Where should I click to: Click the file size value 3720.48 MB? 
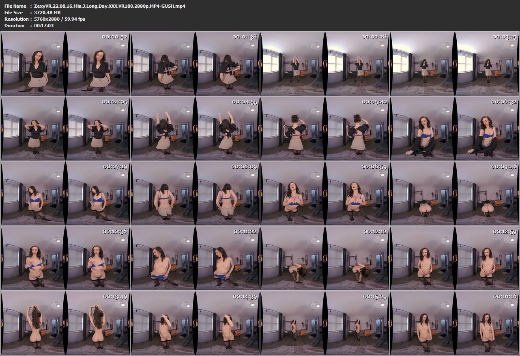[47, 13]
